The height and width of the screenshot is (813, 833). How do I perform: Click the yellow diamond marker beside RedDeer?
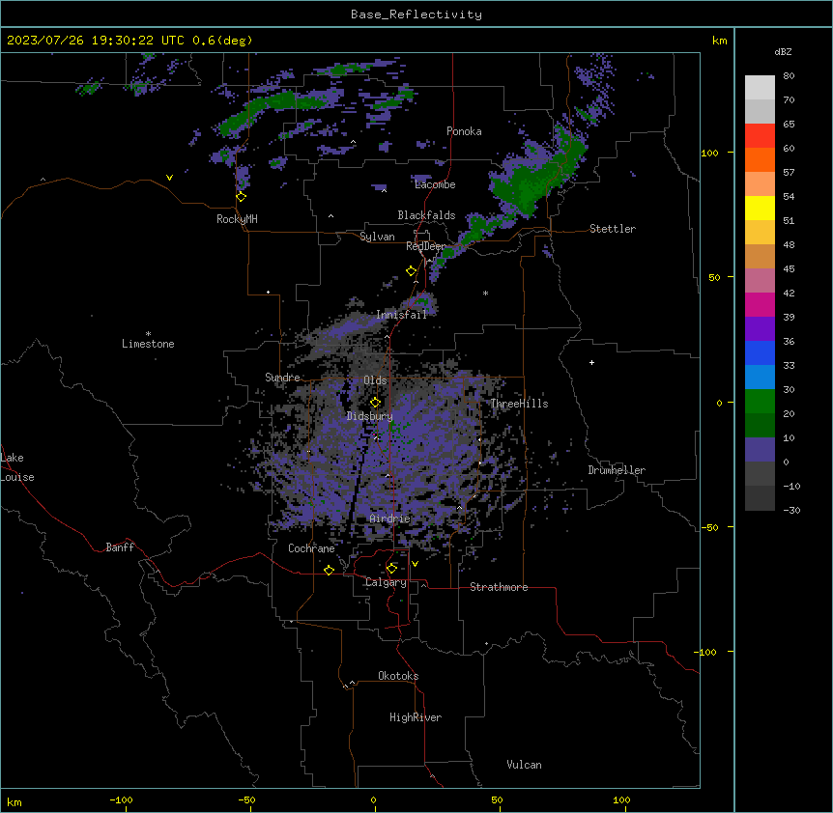[x=412, y=271]
